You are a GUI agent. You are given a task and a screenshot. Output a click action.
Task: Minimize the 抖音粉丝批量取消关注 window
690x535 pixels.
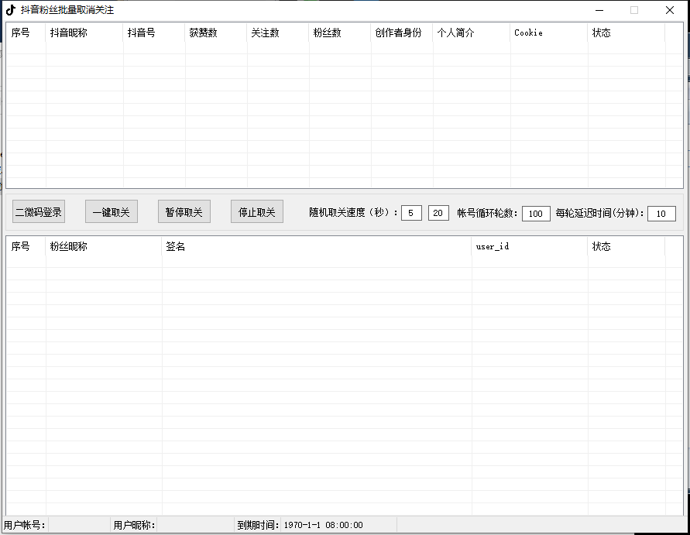(x=599, y=10)
